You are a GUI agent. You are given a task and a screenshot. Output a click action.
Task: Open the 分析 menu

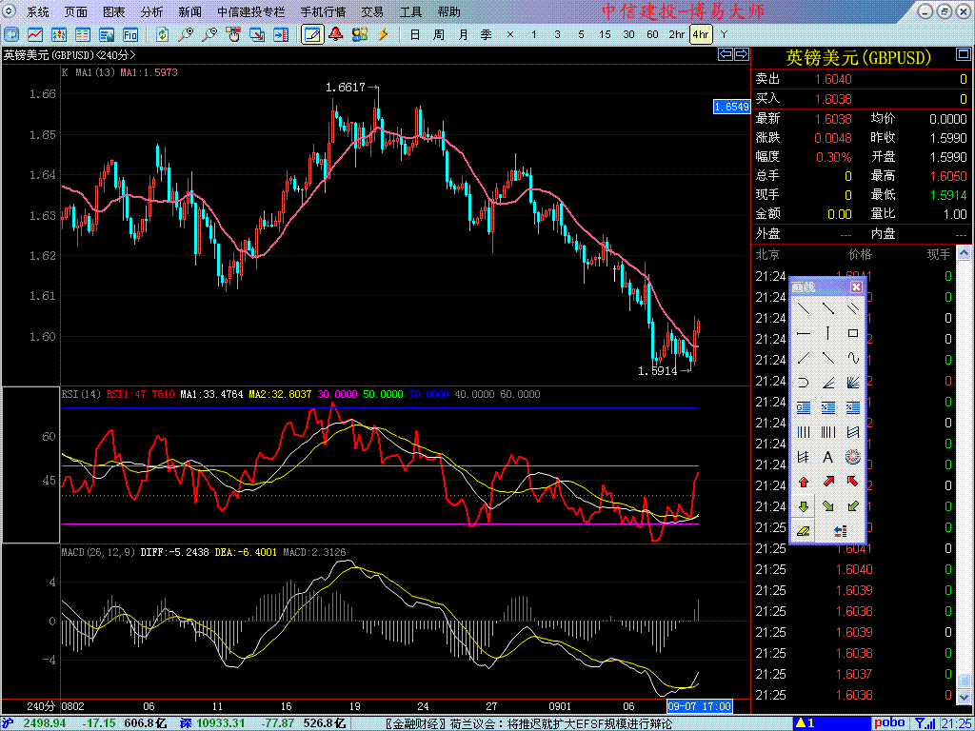coord(151,12)
